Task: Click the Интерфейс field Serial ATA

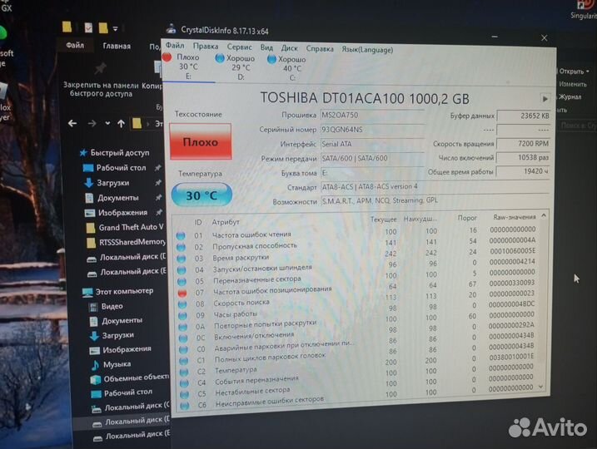Action: (x=372, y=144)
